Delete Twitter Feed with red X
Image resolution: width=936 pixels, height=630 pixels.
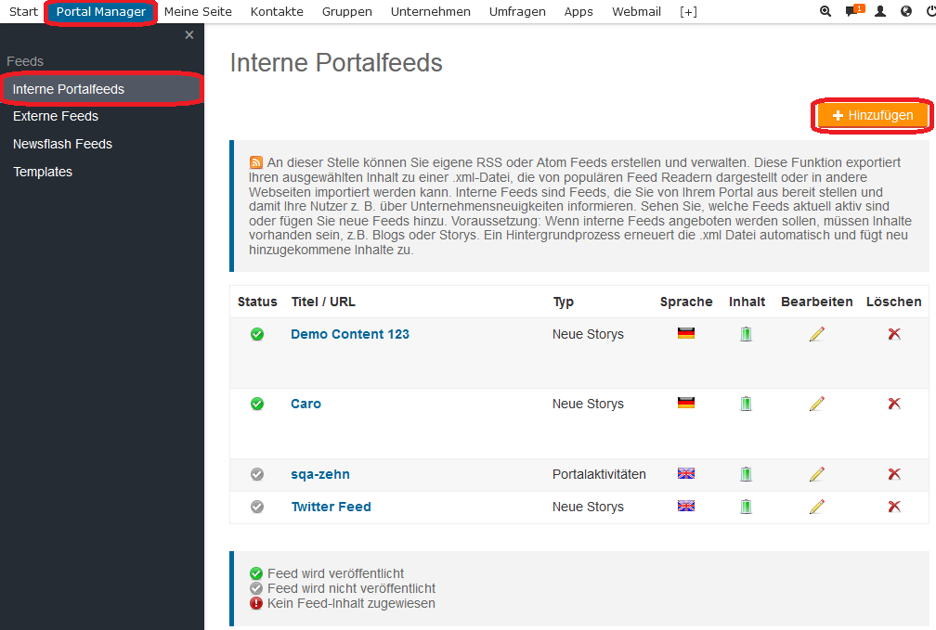coord(894,507)
